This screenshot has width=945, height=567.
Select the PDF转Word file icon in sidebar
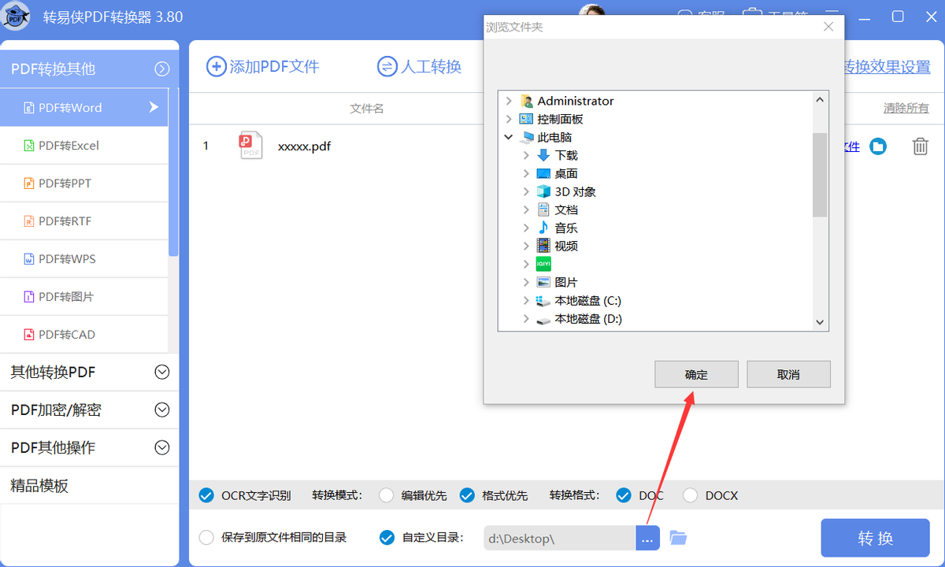pos(29,108)
